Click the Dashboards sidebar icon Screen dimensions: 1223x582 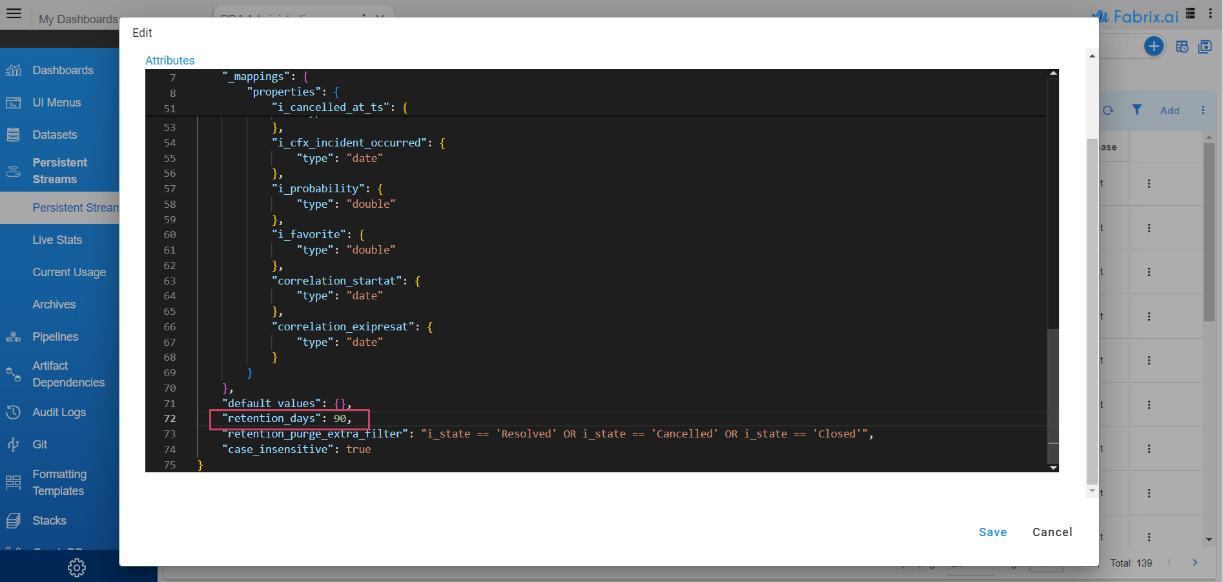click(14, 70)
